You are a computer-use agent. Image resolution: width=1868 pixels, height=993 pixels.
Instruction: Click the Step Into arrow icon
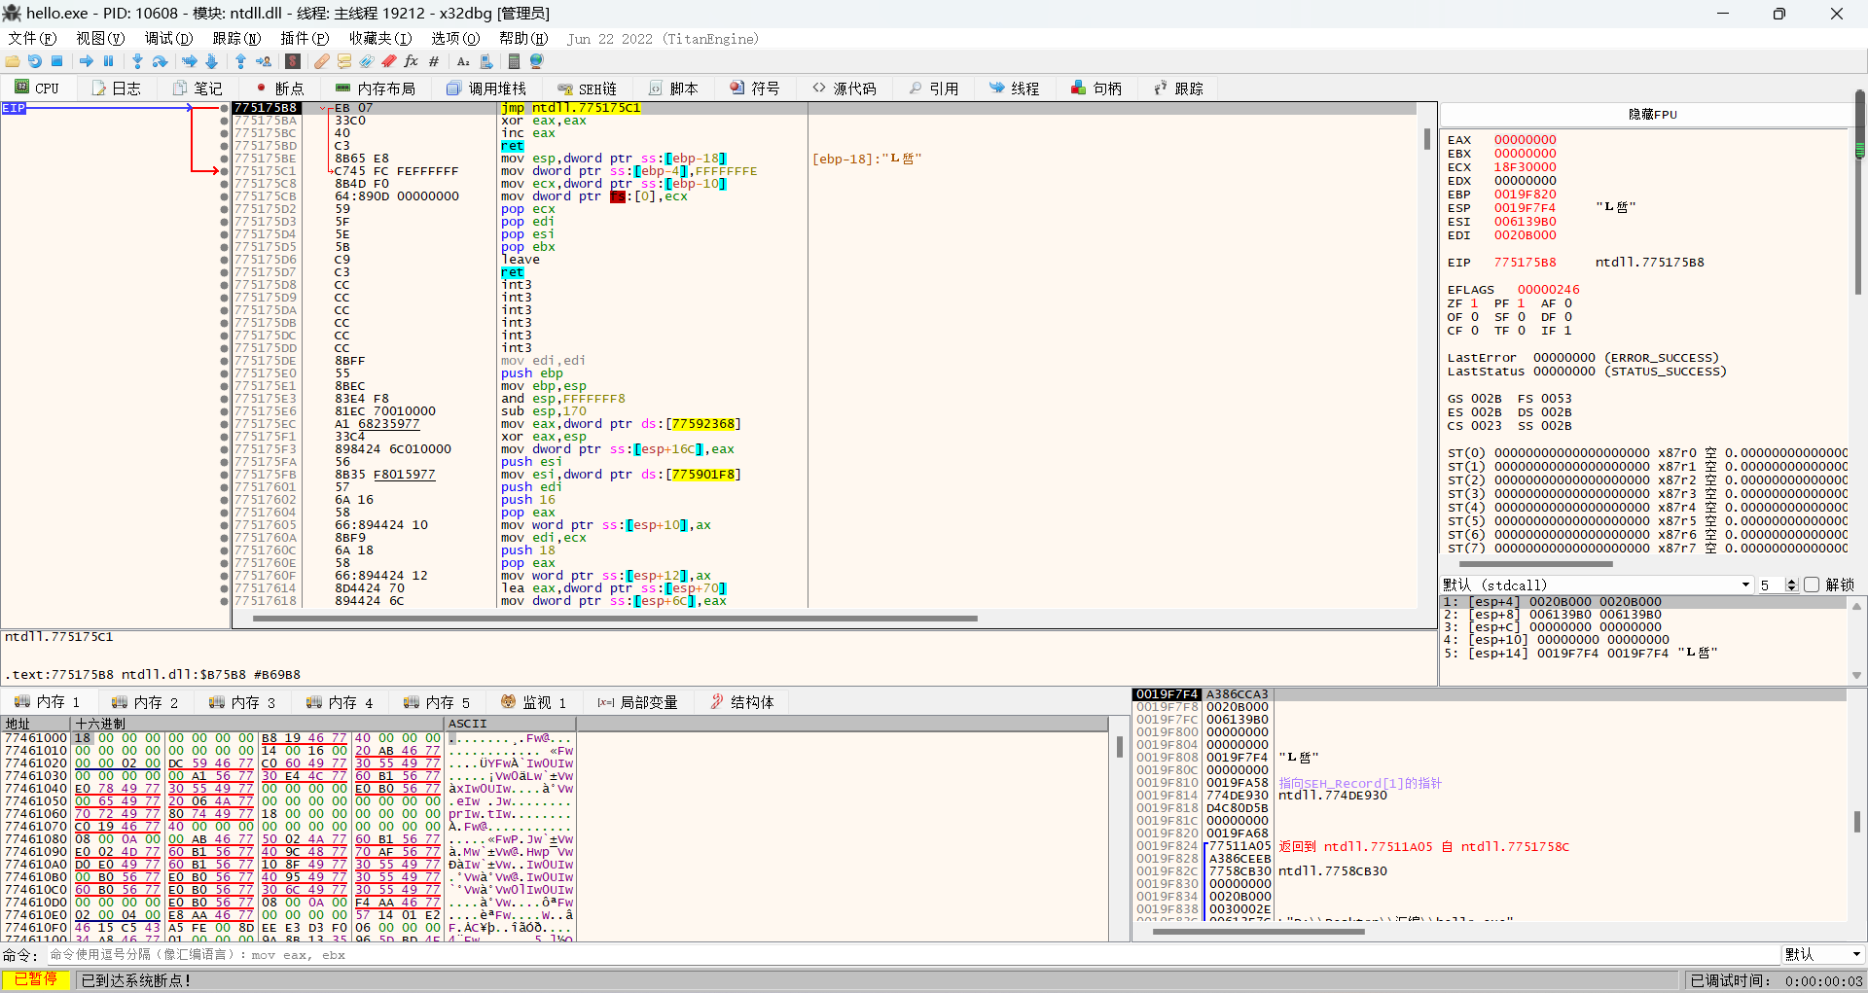tap(137, 61)
